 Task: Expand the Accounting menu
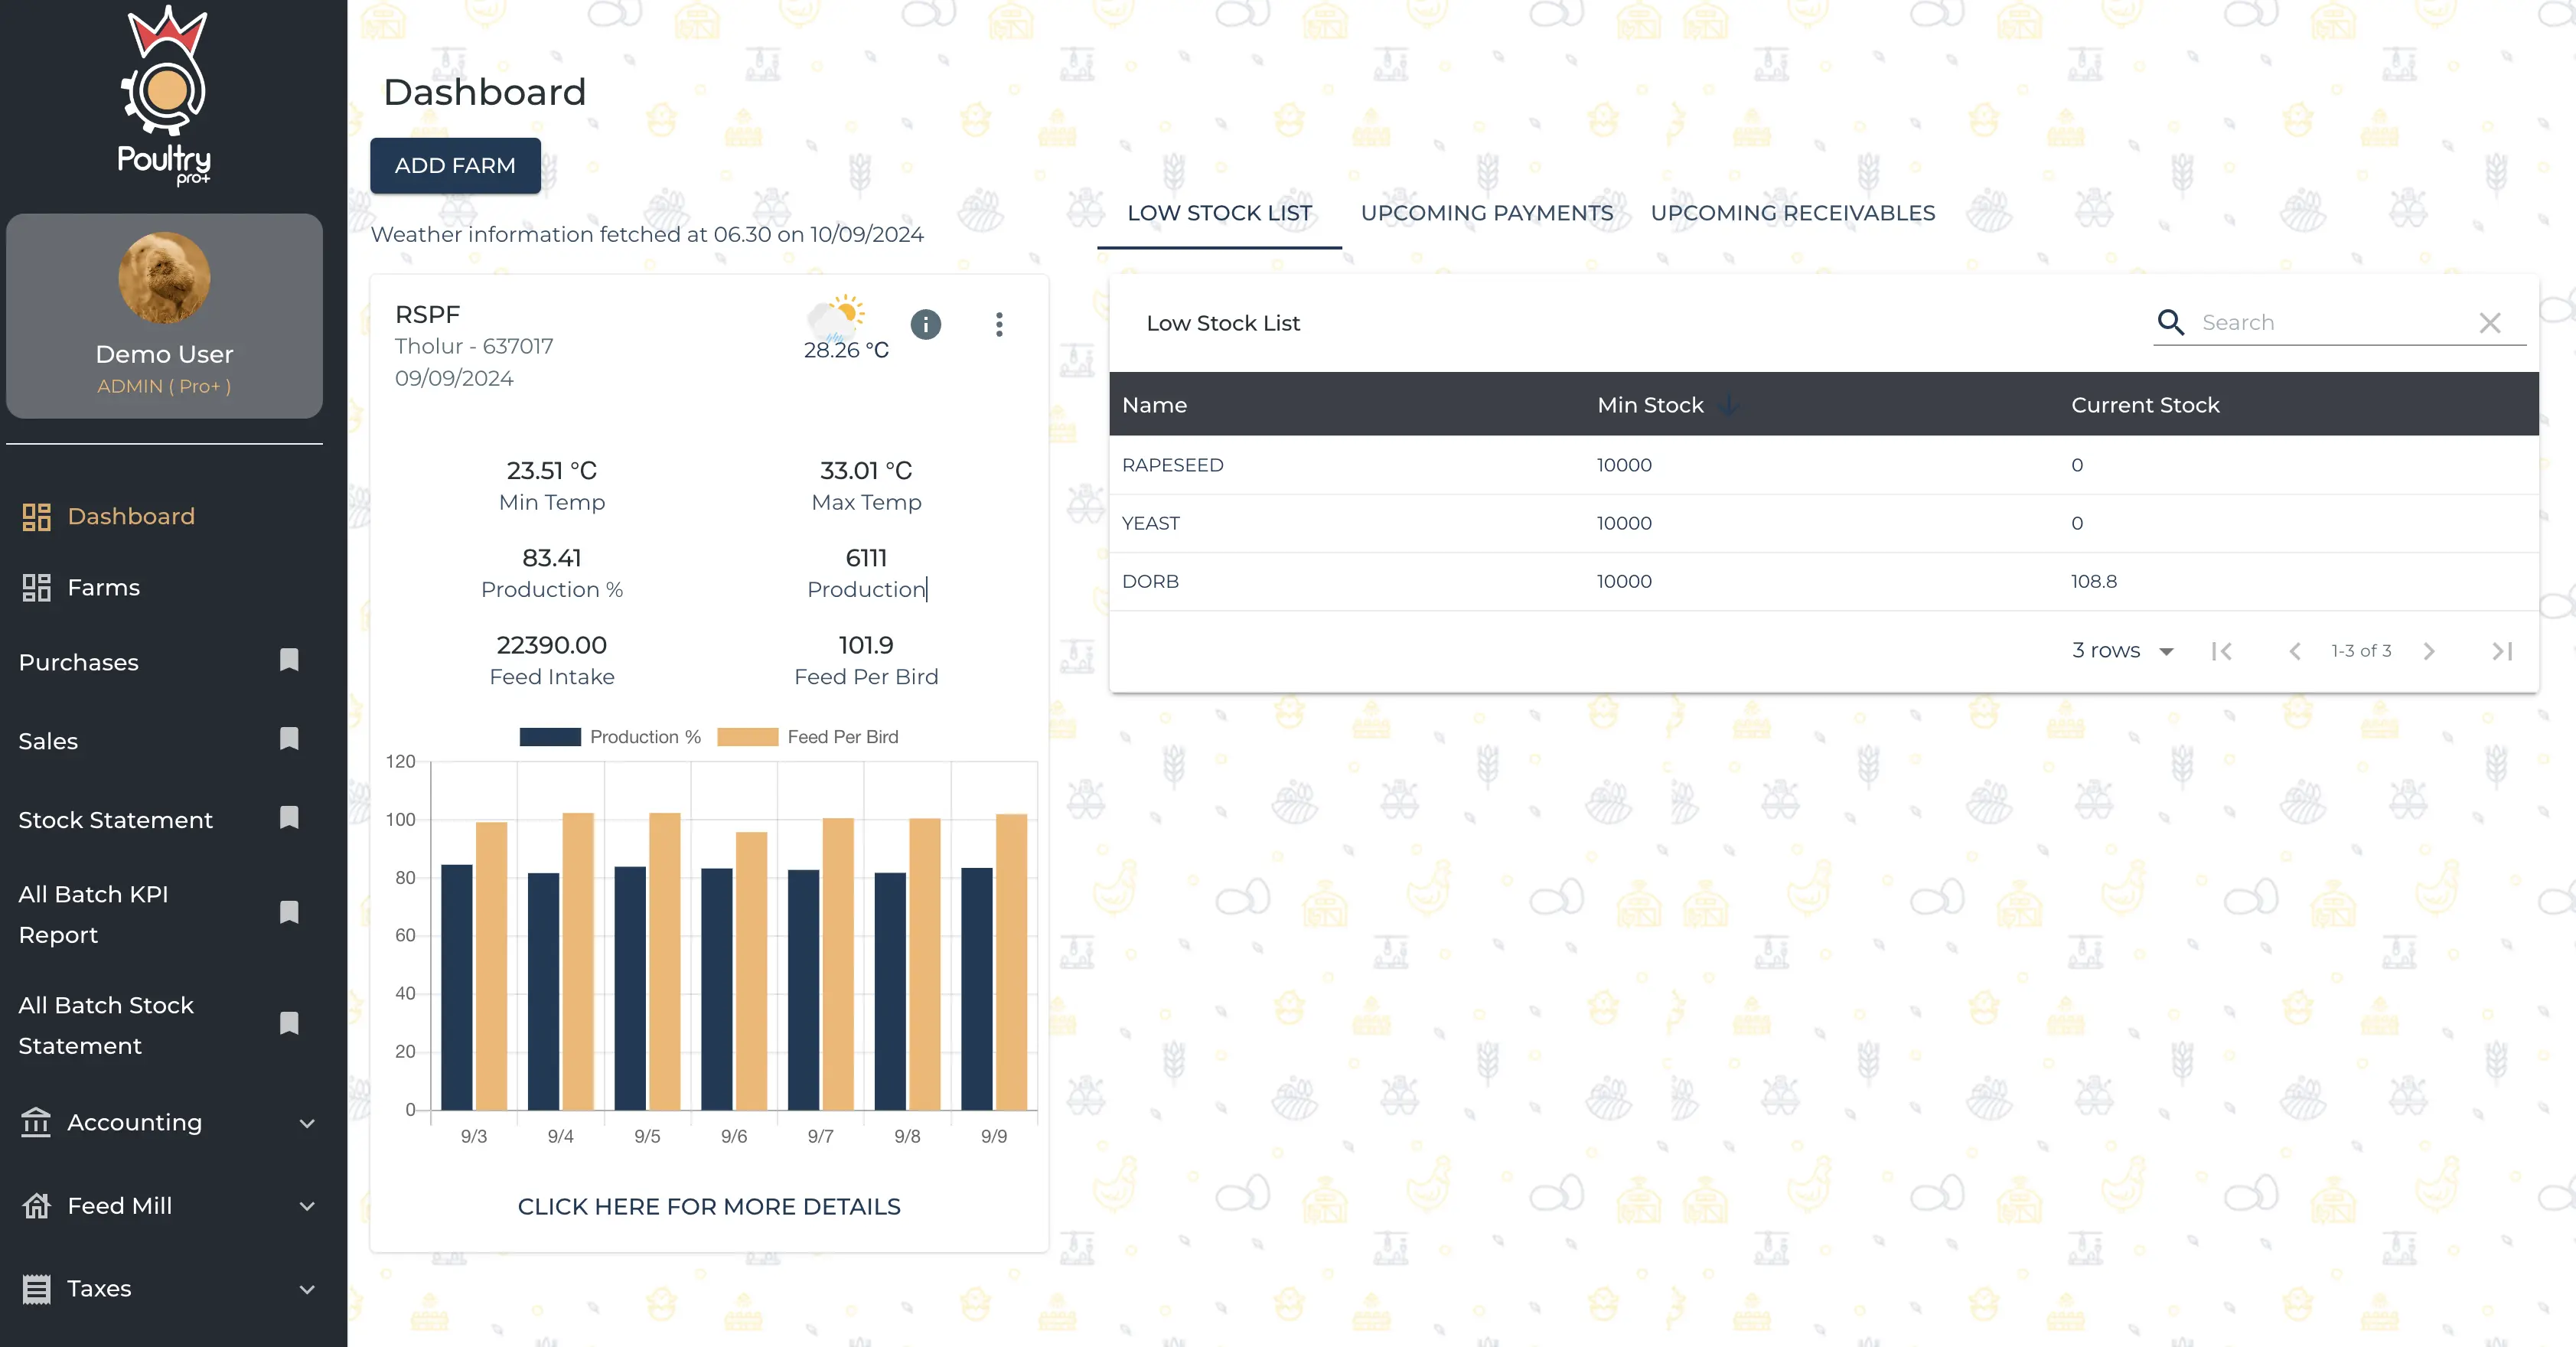[306, 1122]
